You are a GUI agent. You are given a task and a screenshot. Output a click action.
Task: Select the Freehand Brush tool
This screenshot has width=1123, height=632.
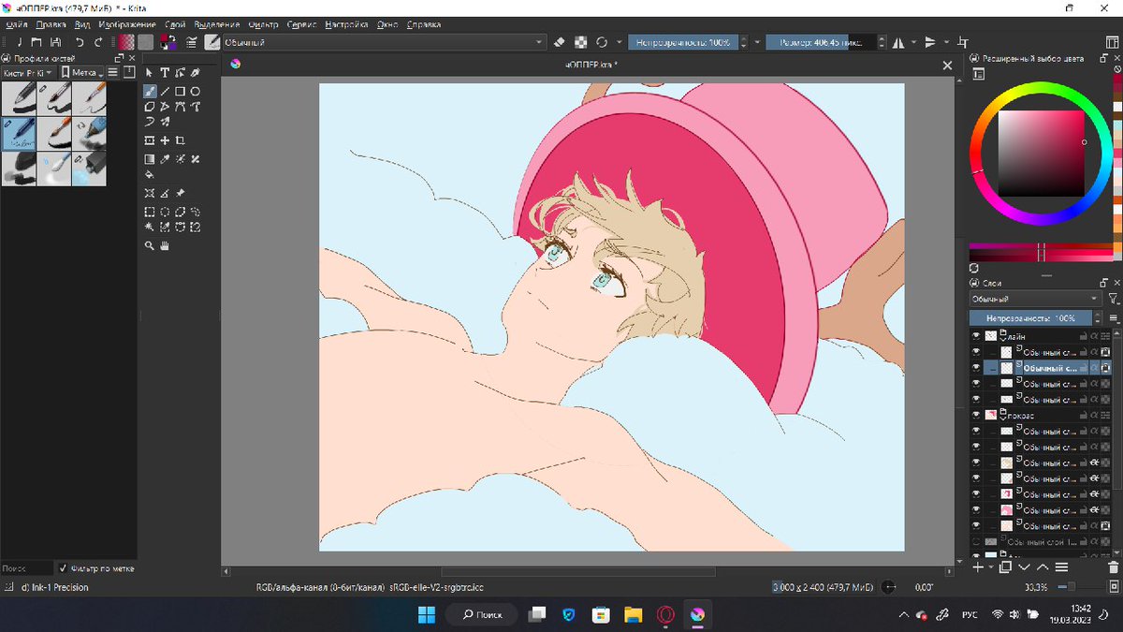click(149, 92)
